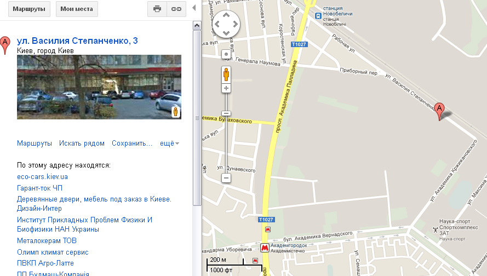This screenshot has height=276, width=487.
Task: Get a link with chain icon
Action: pos(176,9)
